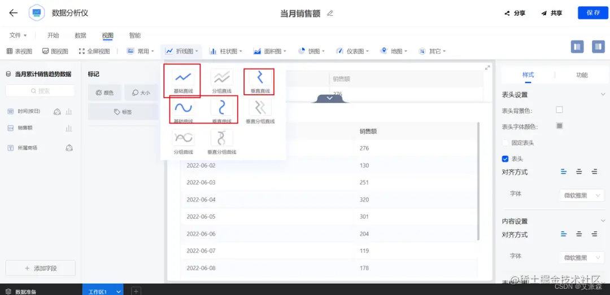Set header alignment to center
The image size is (610, 295).
tap(579, 172)
